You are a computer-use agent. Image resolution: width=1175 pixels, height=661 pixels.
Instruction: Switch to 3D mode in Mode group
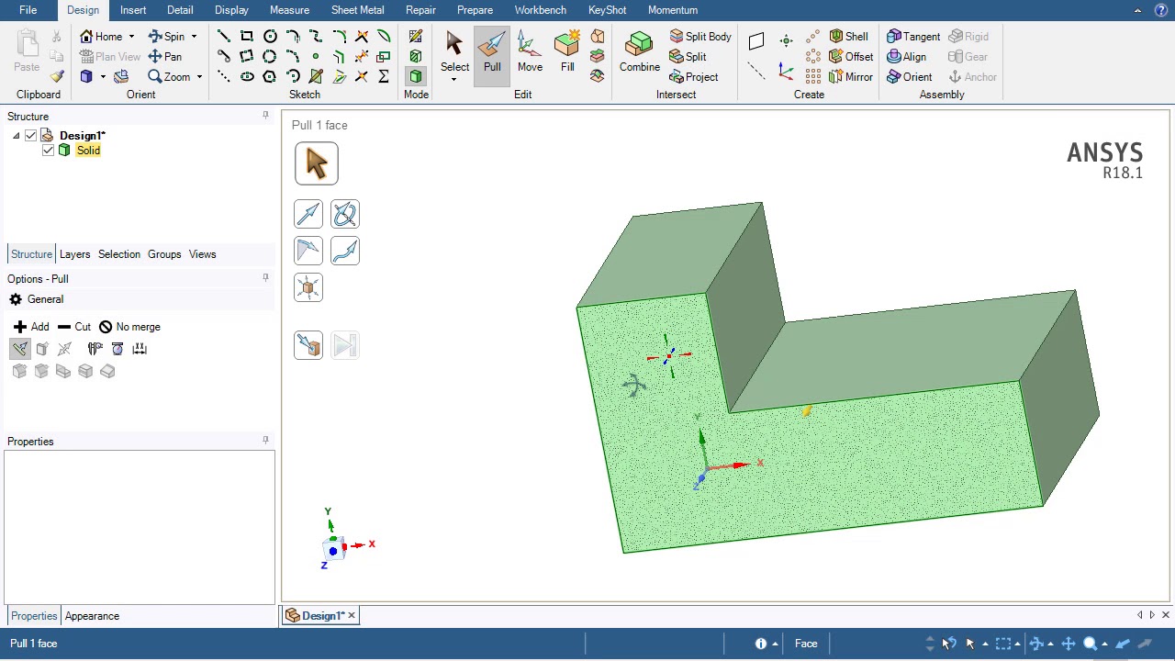pyautogui.click(x=416, y=77)
